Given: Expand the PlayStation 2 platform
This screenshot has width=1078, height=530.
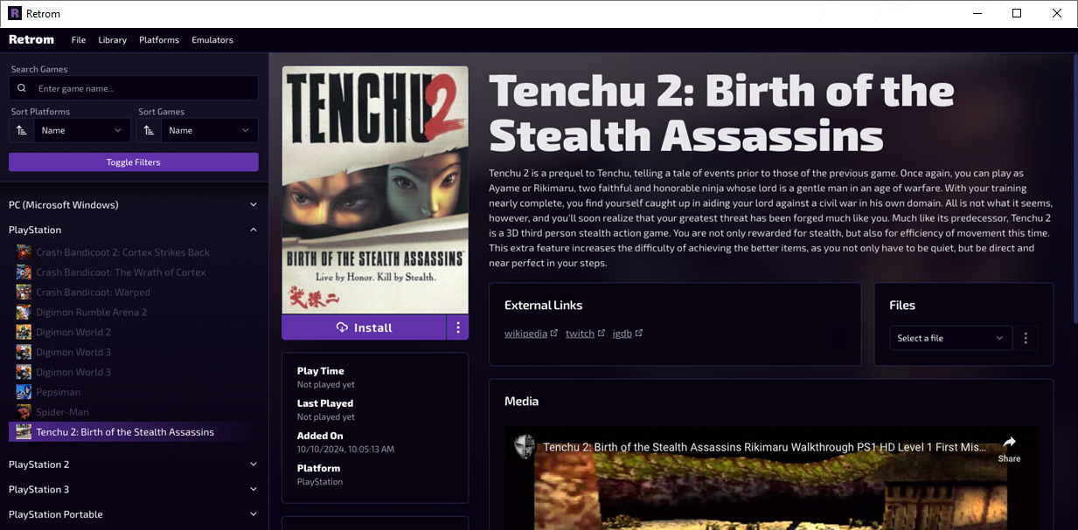Looking at the screenshot, I should (x=134, y=465).
